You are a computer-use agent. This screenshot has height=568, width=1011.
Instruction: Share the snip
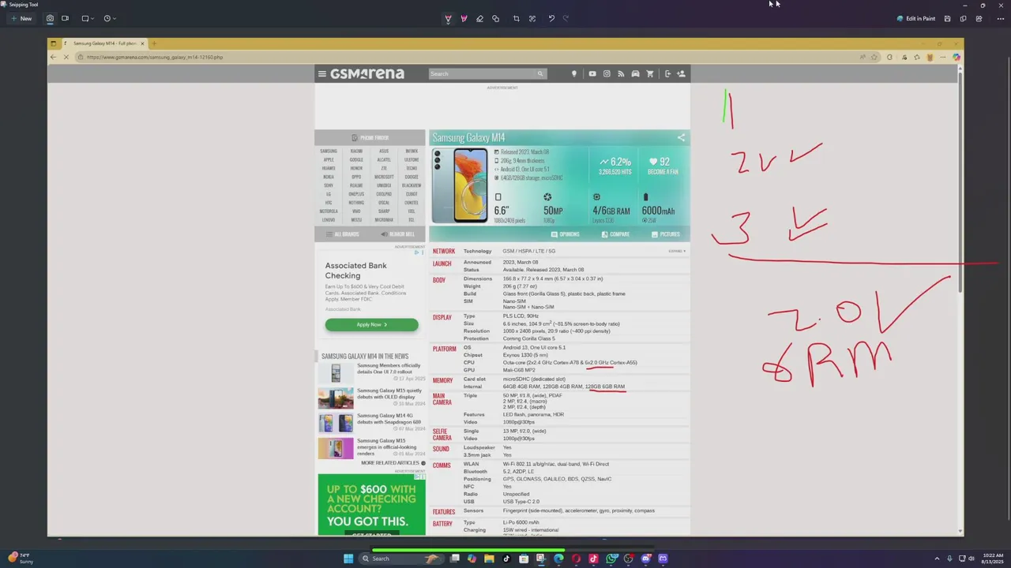coord(979,18)
